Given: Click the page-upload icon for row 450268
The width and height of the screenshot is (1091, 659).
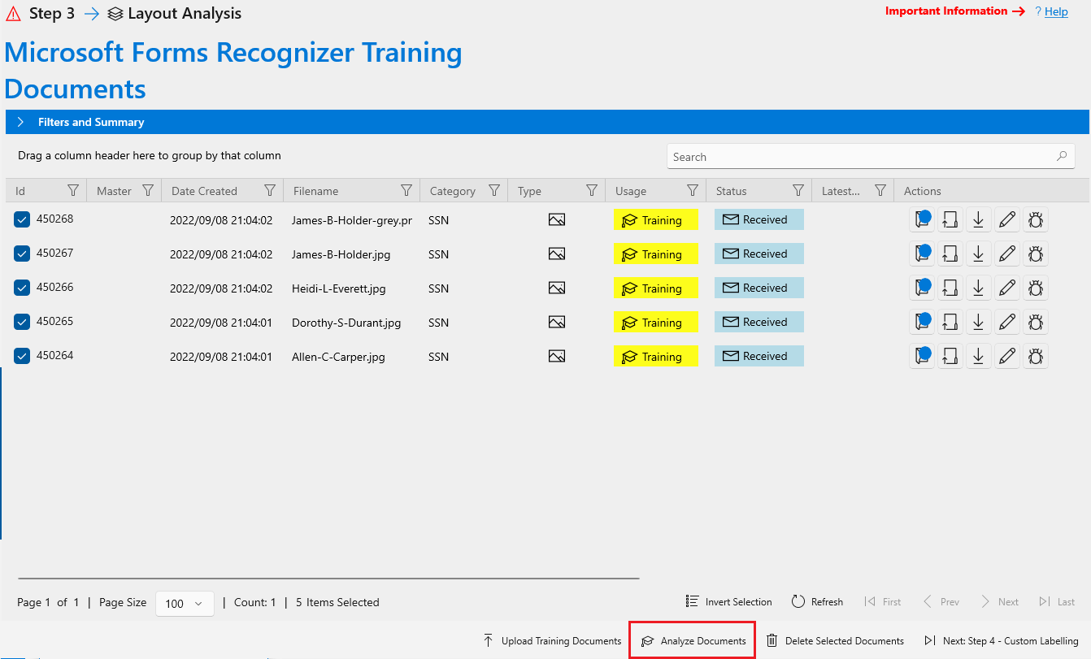Looking at the screenshot, I should click(950, 219).
